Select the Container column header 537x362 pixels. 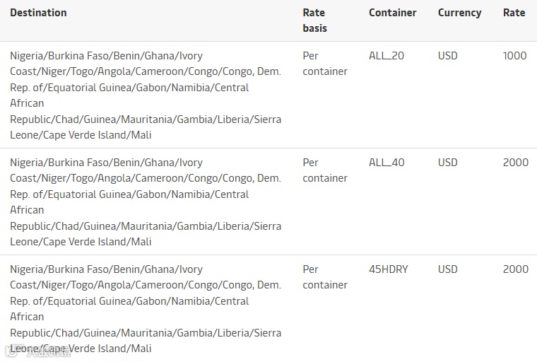pyautogui.click(x=392, y=13)
